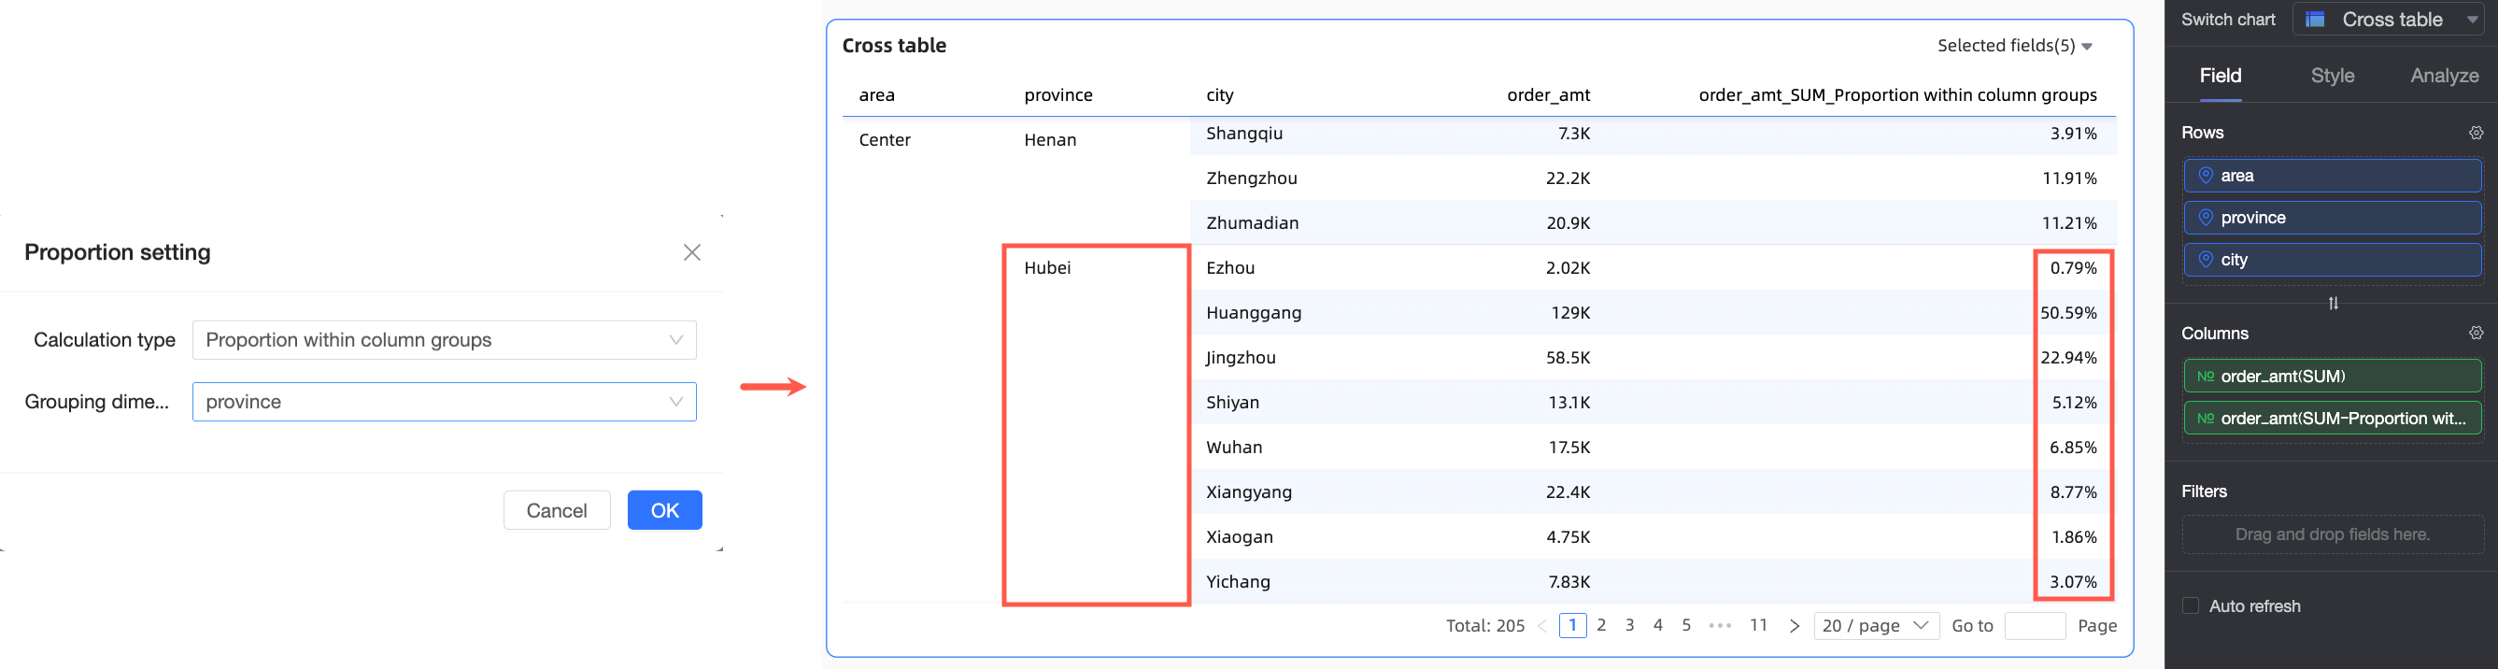Go to next page arrow in pagination
This screenshot has height=669, width=2498.
click(x=1794, y=626)
